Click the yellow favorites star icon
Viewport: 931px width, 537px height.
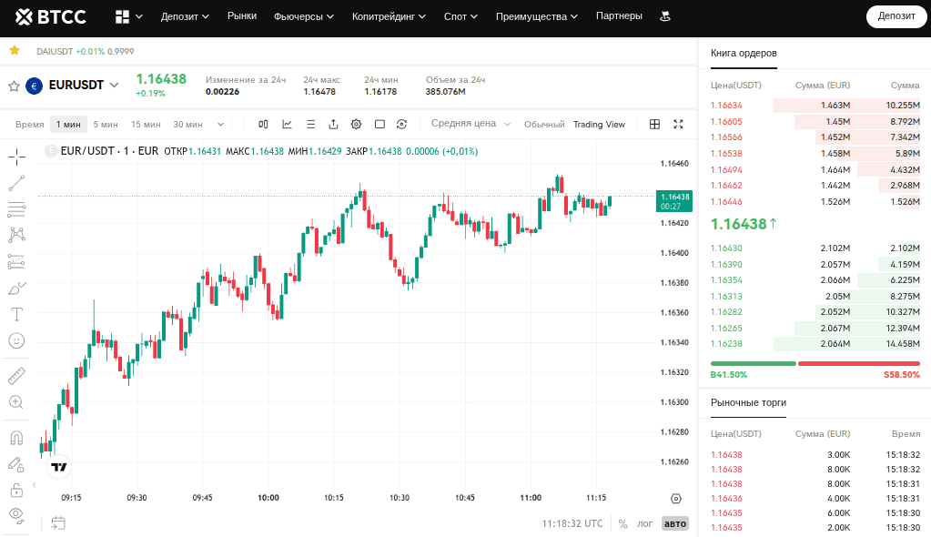[x=15, y=50]
